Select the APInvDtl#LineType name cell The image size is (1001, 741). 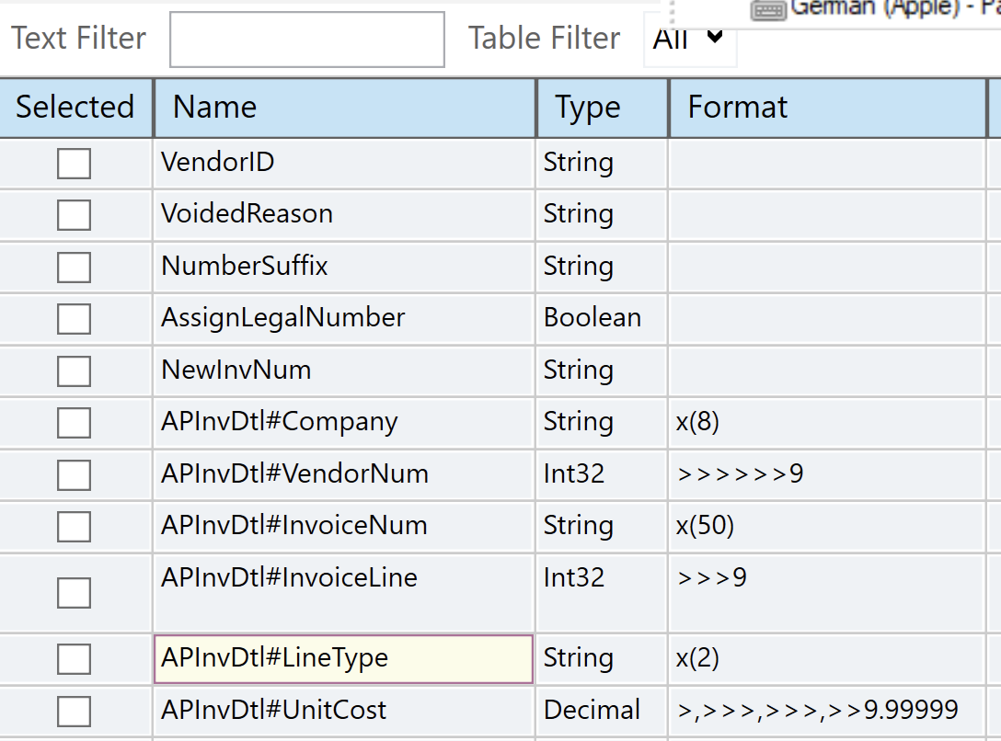click(343, 659)
